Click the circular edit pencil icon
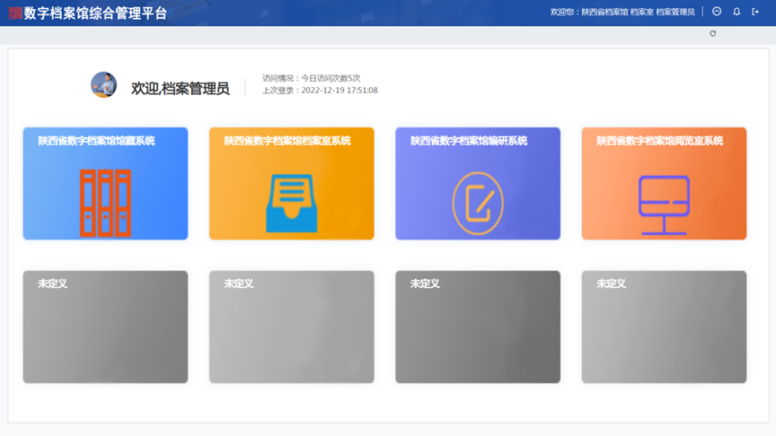776x436 pixels. [x=478, y=203]
